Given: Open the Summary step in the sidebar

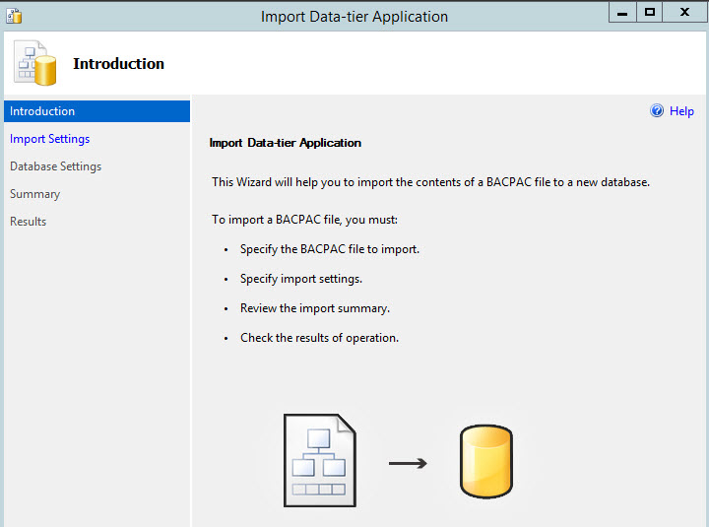Looking at the screenshot, I should [x=34, y=194].
